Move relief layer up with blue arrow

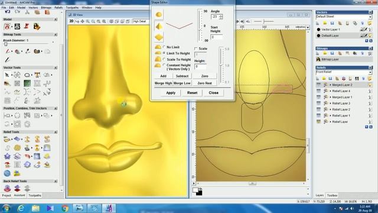[367, 127]
